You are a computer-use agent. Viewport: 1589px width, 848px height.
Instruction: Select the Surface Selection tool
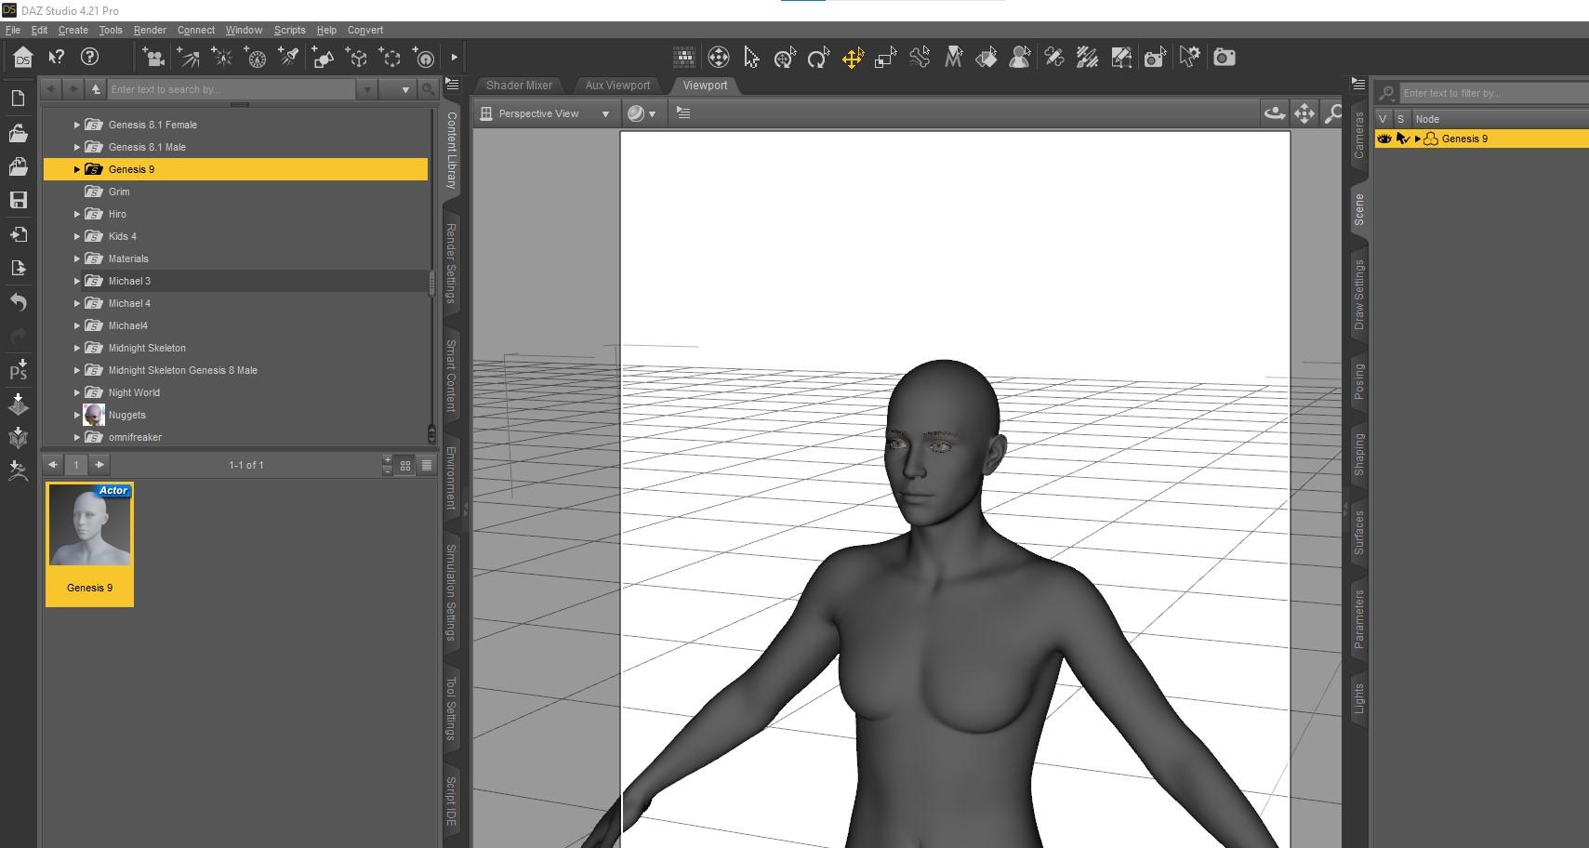click(987, 58)
